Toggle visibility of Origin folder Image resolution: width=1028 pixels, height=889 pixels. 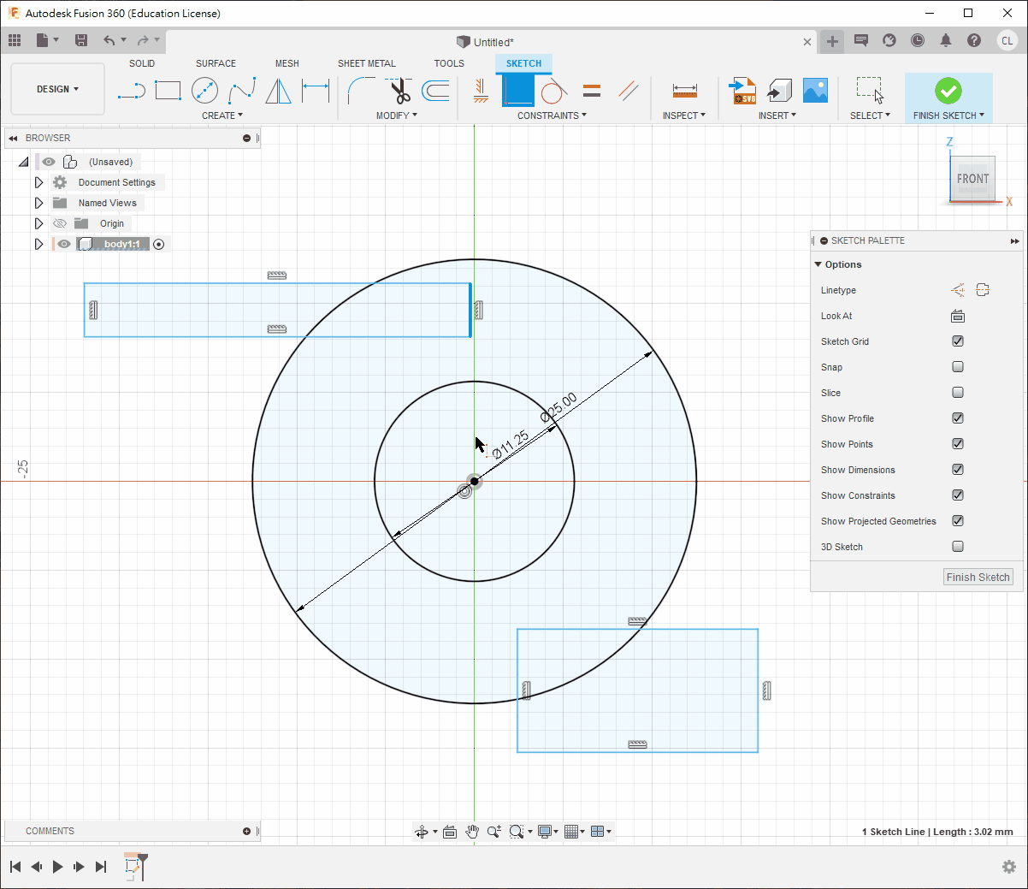tap(60, 223)
